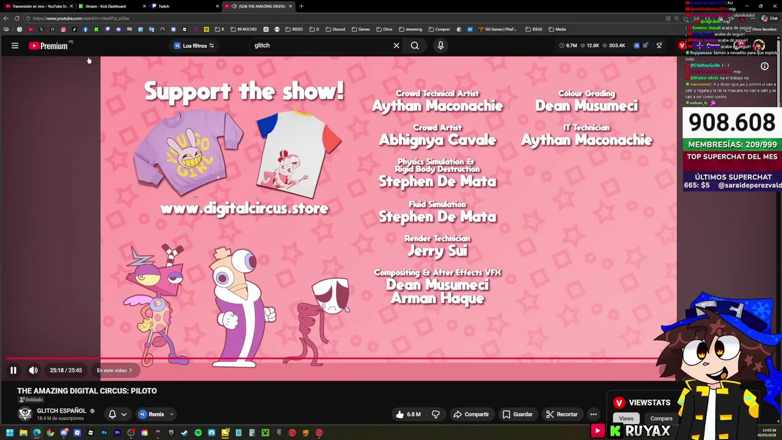Image resolution: width=782 pixels, height=440 pixels.
Task: Open the streaming bookmark folder
Action: (x=410, y=29)
